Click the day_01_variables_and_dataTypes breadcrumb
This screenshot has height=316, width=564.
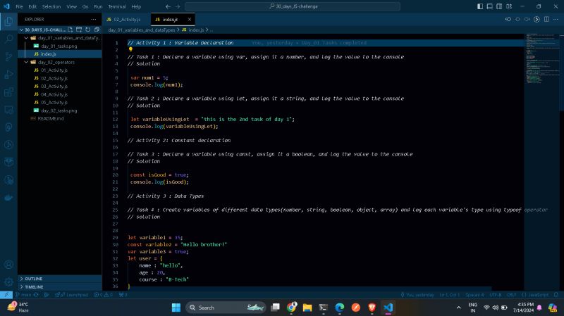[x=142, y=30]
